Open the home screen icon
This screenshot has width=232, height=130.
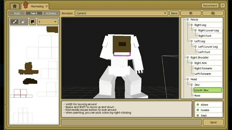[x=14, y=6]
